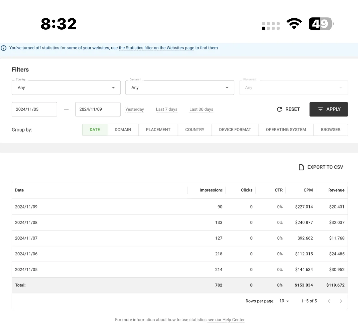This screenshot has height=330, width=358.
Task: Click the $24.485 revenue value
Action: [x=337, y=254]
